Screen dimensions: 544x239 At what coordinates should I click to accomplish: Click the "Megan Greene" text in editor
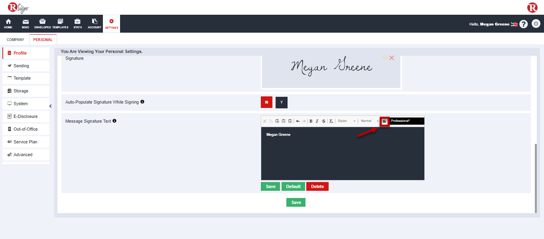click(x=278, y=135)
